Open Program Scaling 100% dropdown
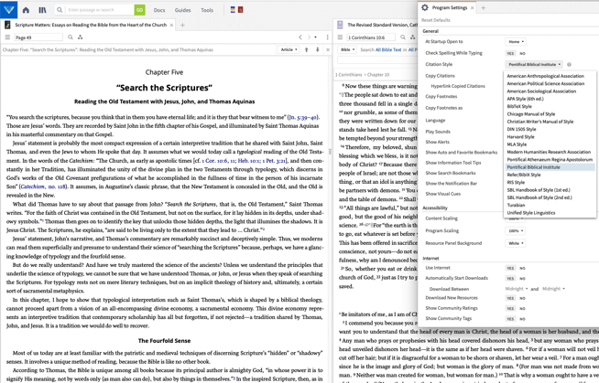This screenshot has height=383, width=599. coord(516,231)
